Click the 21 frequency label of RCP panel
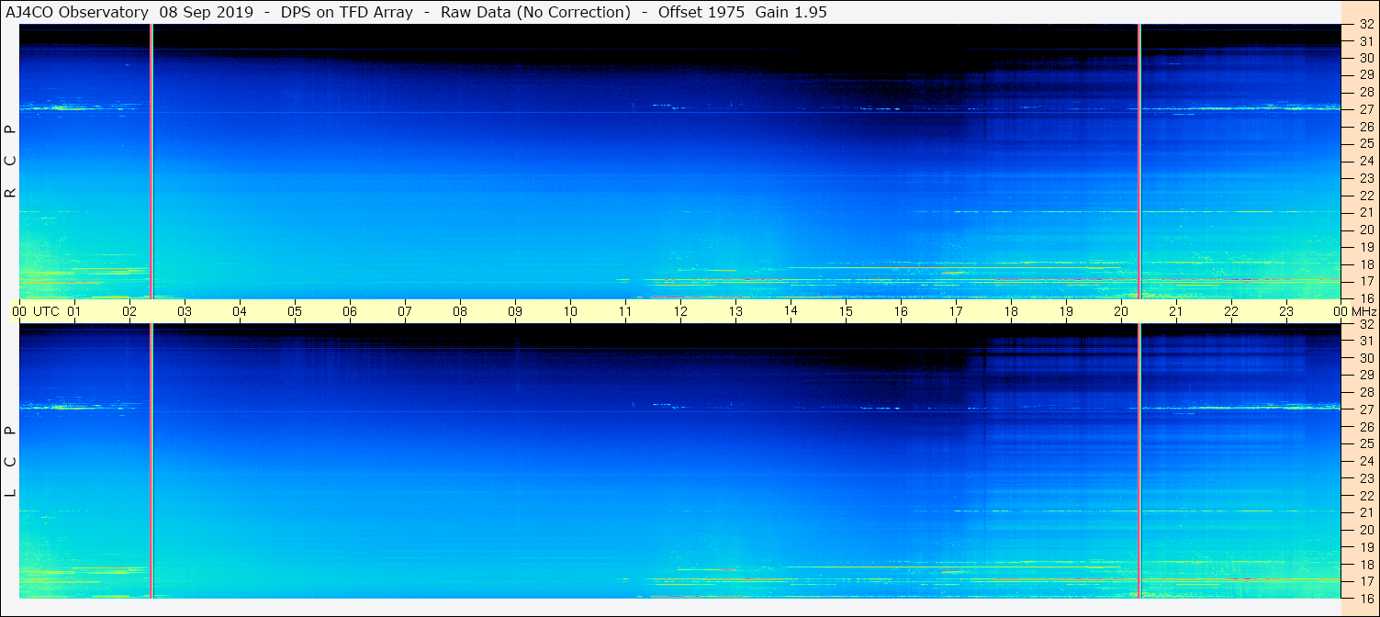 [x=1366, y=212]
